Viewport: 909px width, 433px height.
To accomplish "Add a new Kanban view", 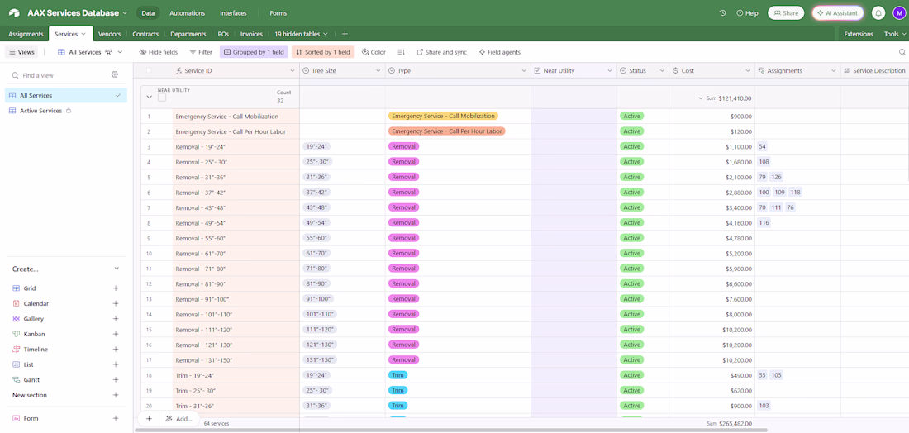I will coord(116,335).
